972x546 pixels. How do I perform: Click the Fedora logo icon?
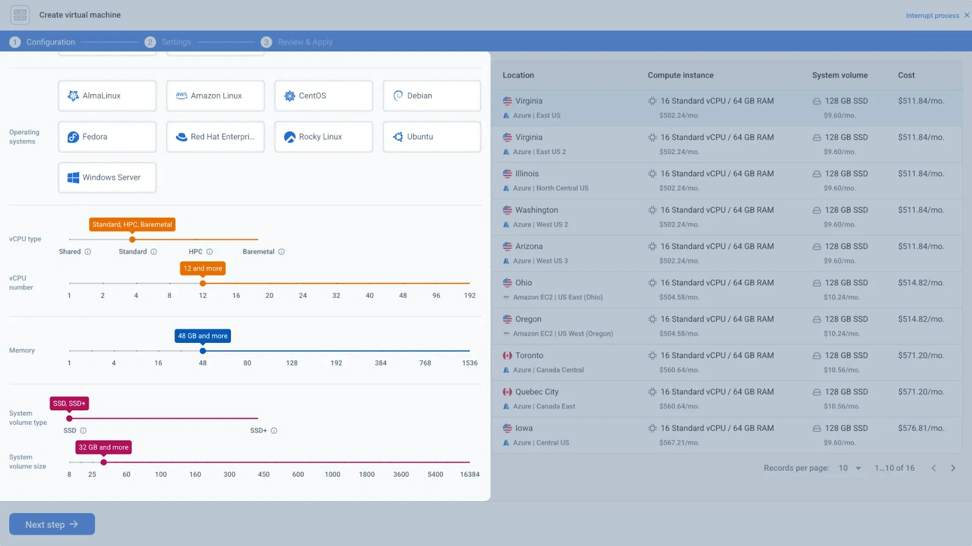pyautogui.click(x=74, y=137)
